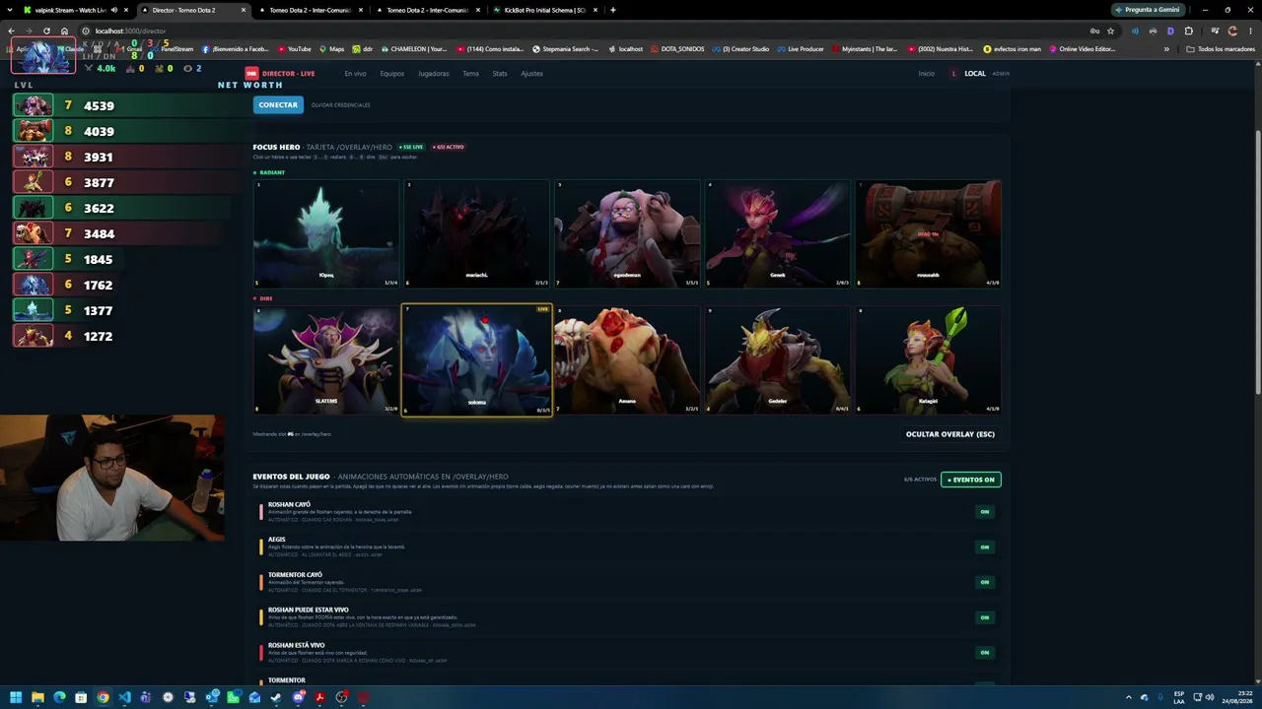Image resolution: width=1262 pixels, height=709 pixels.
Task: Open the Jugadoras section
Action: (433, 73)
